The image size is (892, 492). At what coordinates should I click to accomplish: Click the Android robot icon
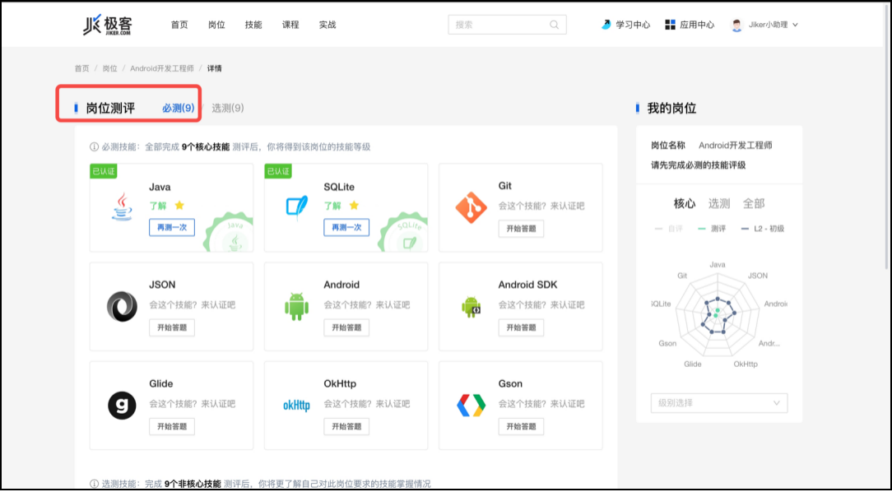pos(296,307)
